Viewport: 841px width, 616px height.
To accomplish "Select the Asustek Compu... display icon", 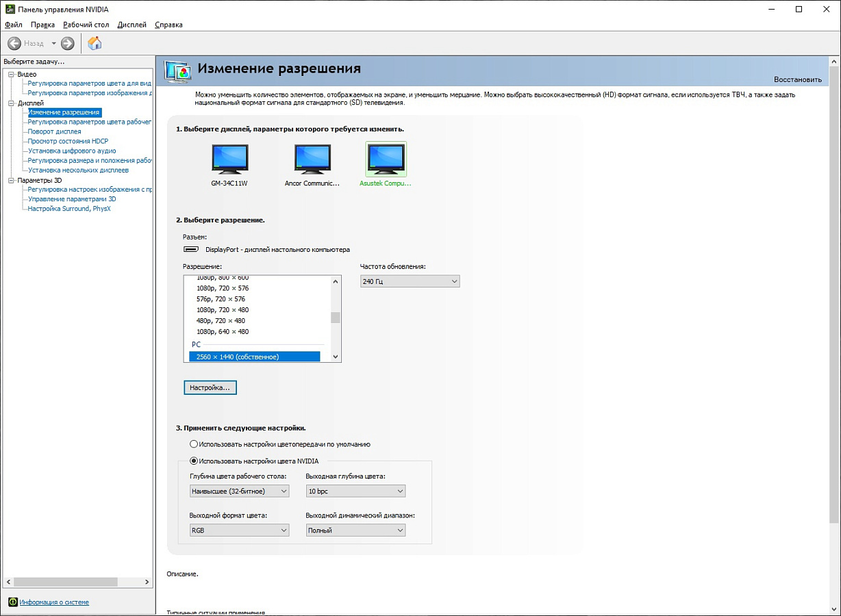I will click(386, 159).
